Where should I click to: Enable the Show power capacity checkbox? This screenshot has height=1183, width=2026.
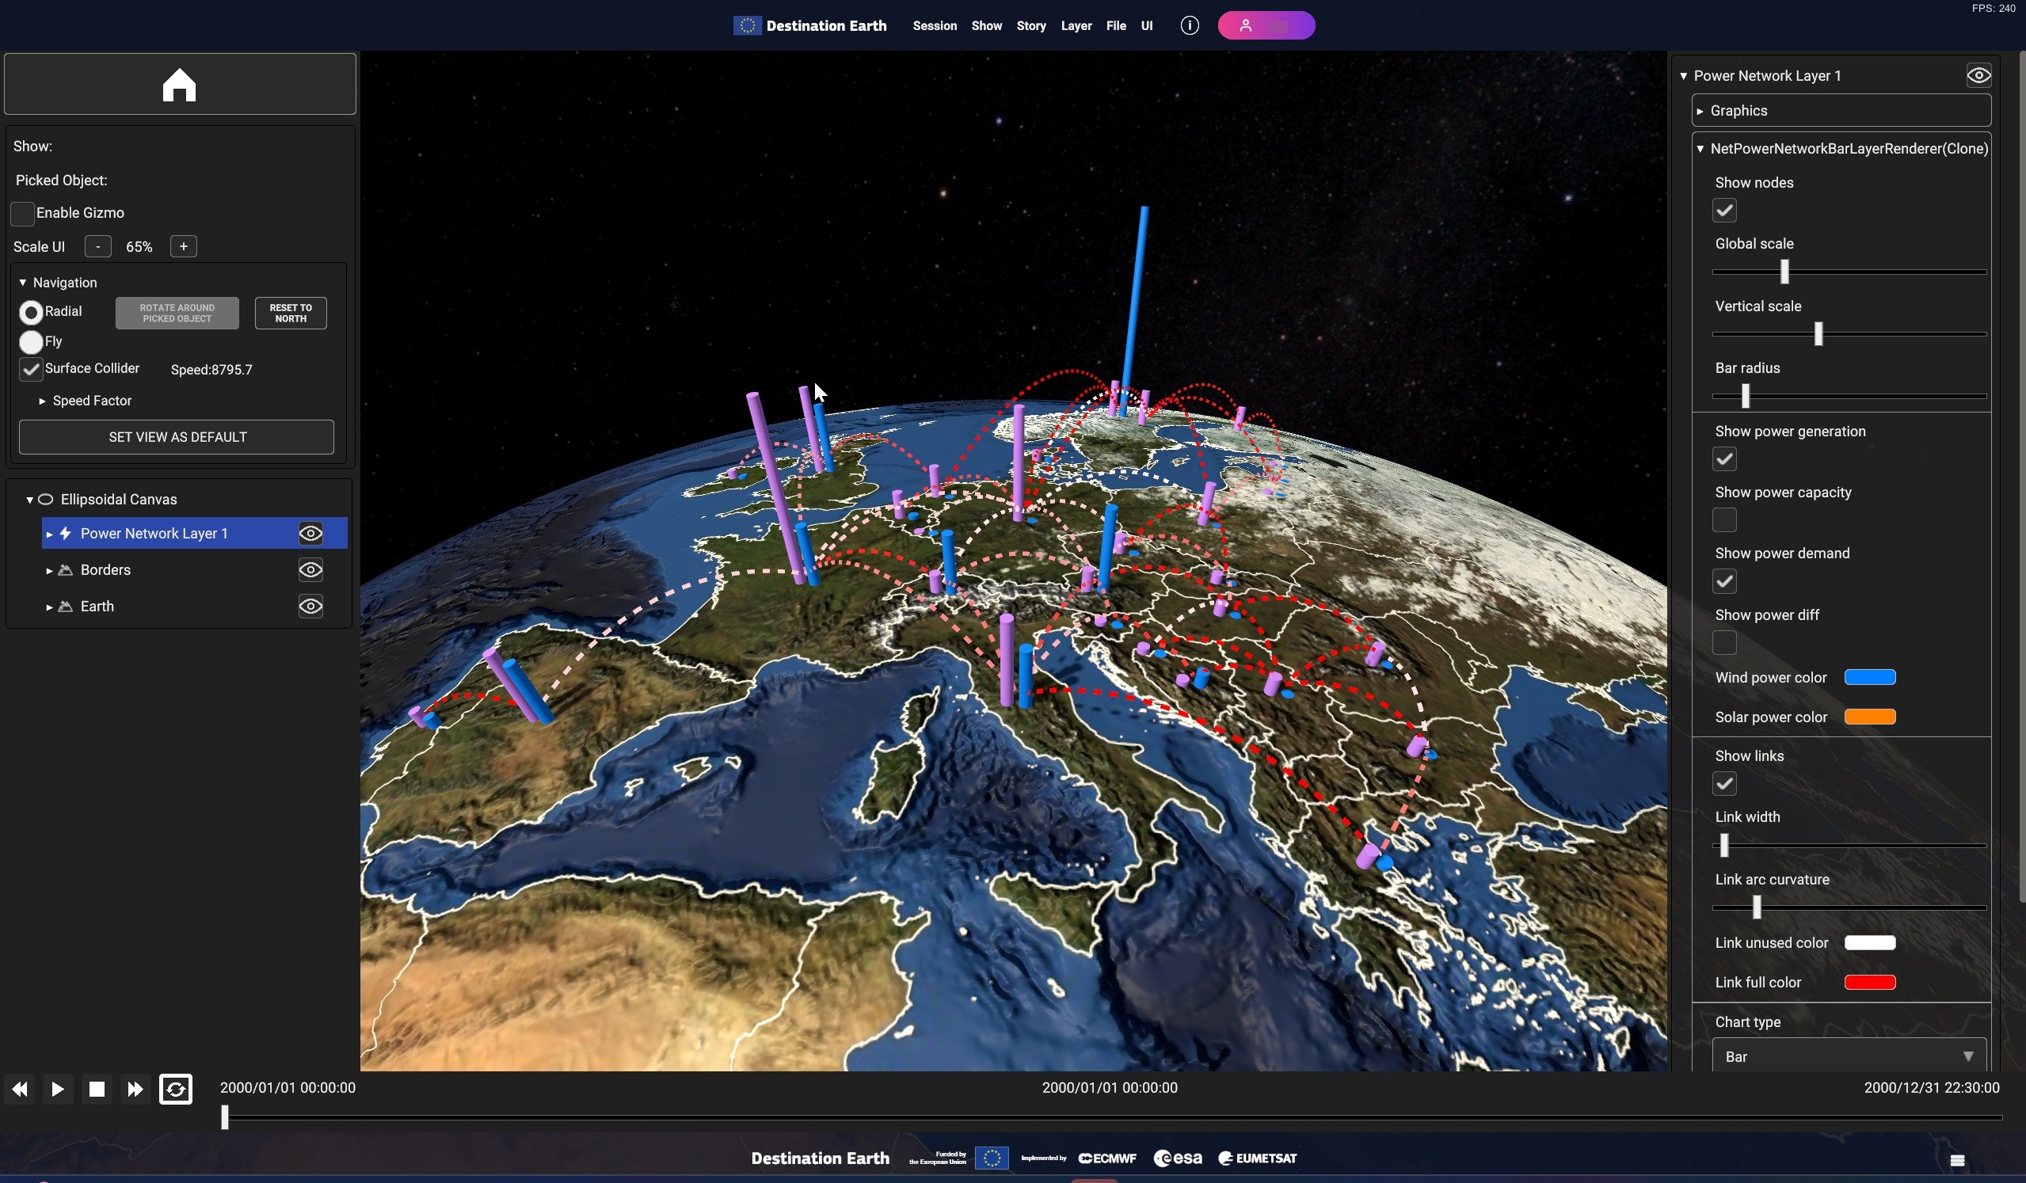pyautogui.click(x=1723, y=520)
